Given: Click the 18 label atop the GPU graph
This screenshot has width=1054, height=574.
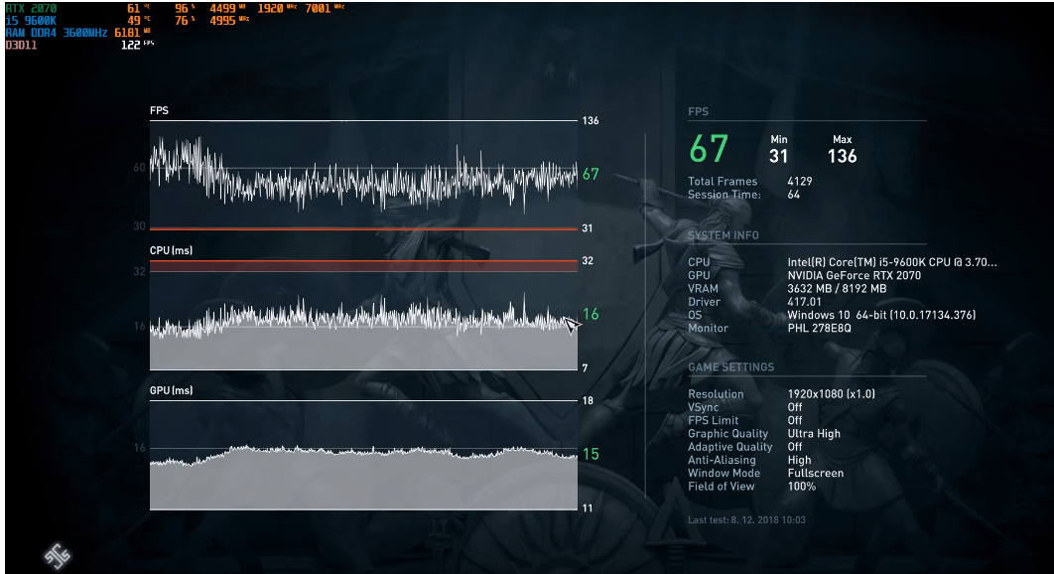Looking at the screenshot, I should [x=588, y=400].
